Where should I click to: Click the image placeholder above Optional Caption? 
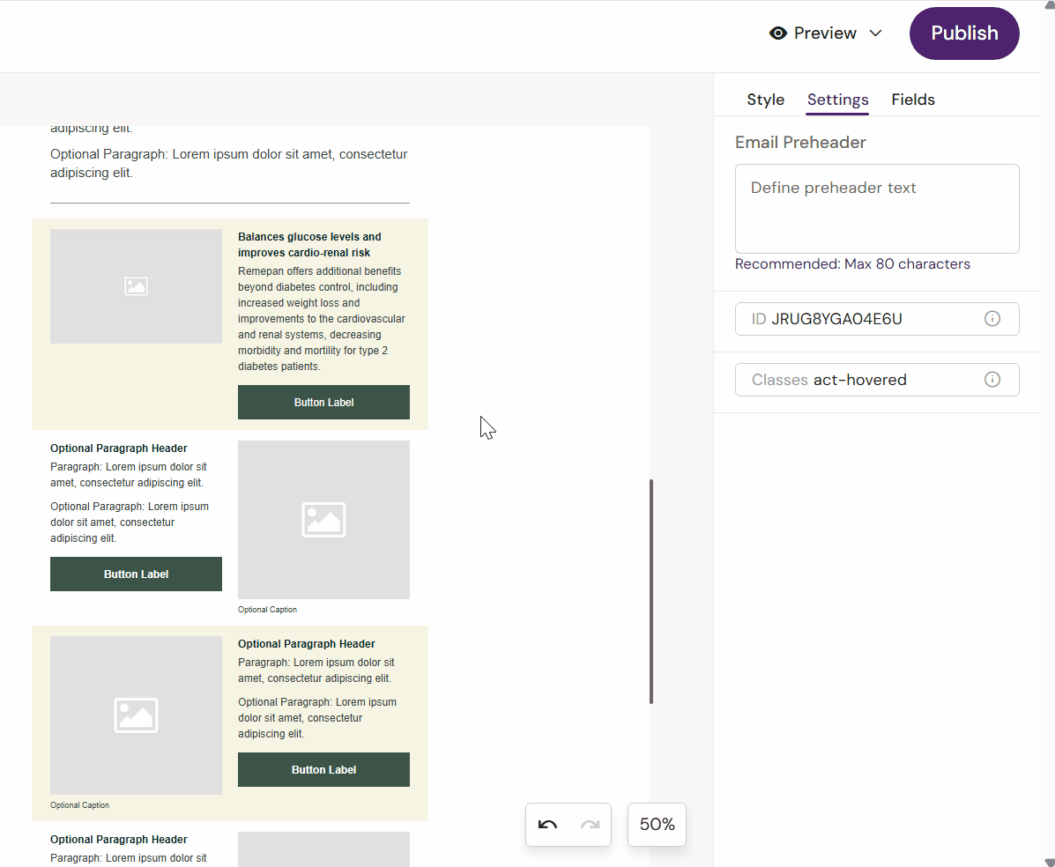323,520
